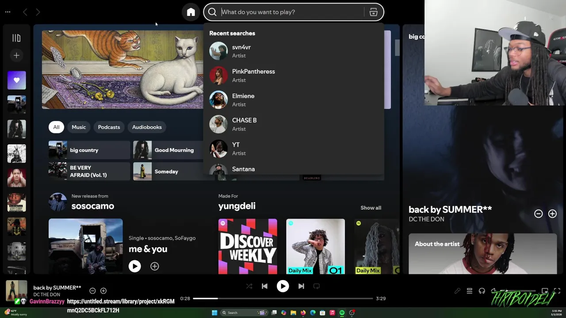The height and width of the screenshot is (318, 566).
Task: Expand Your Library sidebar icon
Action: [x=16, y=38]
